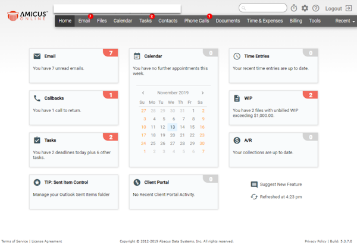Open the Phone Calls menu item

[x=196, y=21]
